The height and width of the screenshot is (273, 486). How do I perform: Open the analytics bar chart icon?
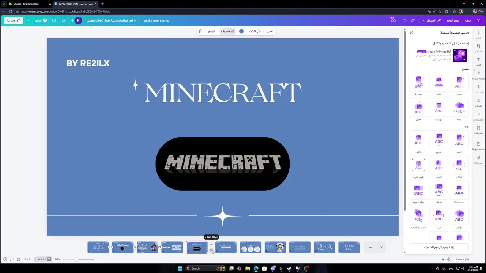(x=63, y=20)
